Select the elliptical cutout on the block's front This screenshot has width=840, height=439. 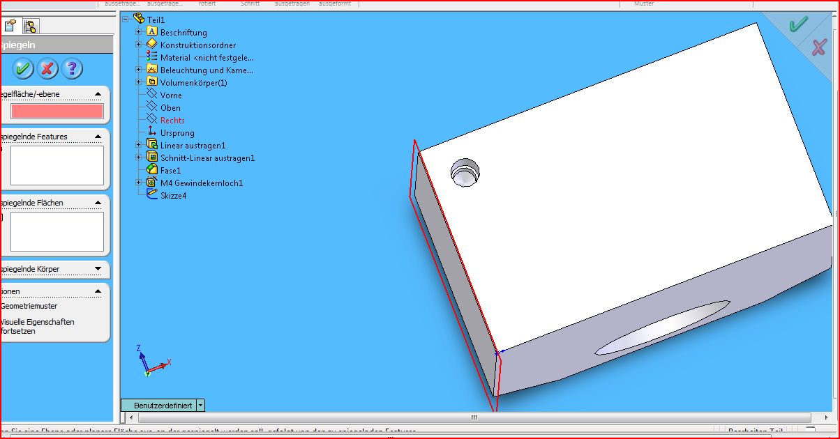pos(662,328)
